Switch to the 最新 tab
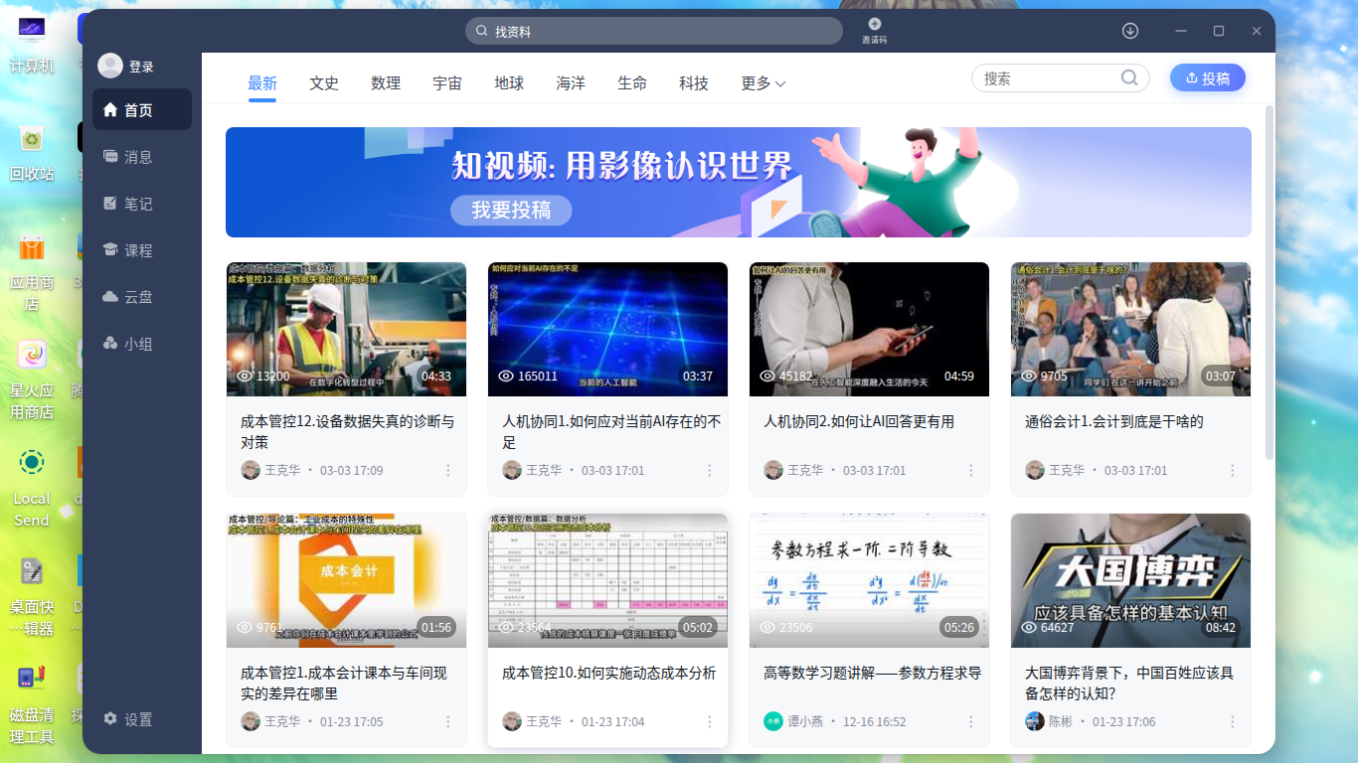1358x763 pixels. pyautogui.click(x=262, y=83)
